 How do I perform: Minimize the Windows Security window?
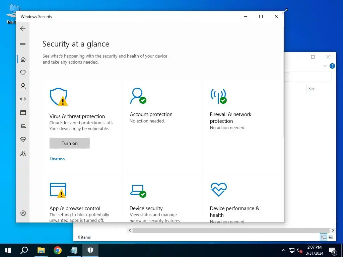coord(246,16)
